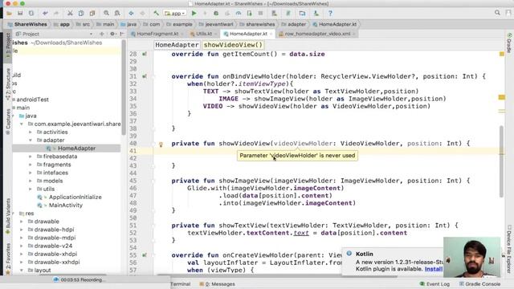Click the Attach debugger to process icon
Viewport: 514px width, 289px height.
pos(250,14)
